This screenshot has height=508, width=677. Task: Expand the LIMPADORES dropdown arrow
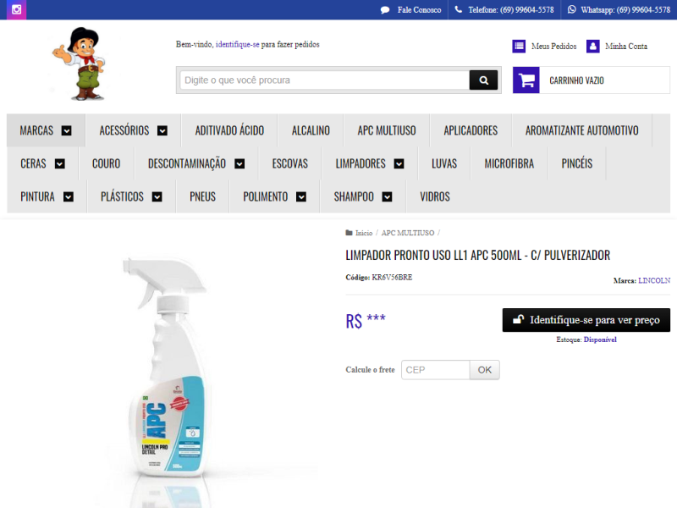pos(399,163)
